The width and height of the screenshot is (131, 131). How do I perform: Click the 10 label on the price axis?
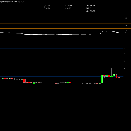pos(124,69)
